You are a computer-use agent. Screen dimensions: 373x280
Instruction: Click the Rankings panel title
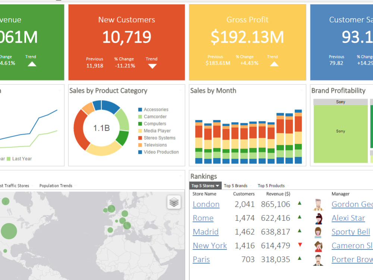[x=204, y=177]
